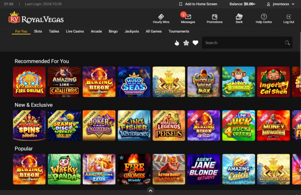301x195 pixels.
Task: Launch Fire Gnomes game
Action: pos(134,169)
